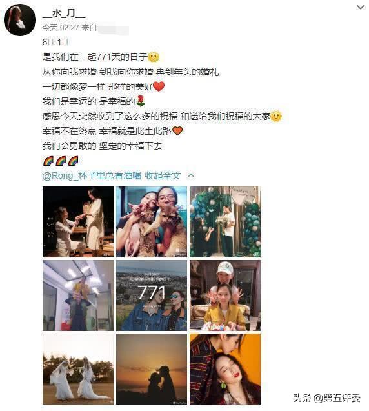Click the post timestamp 今天 02:27
Viewport: 369px width, 411px height.
pos(61,28)
